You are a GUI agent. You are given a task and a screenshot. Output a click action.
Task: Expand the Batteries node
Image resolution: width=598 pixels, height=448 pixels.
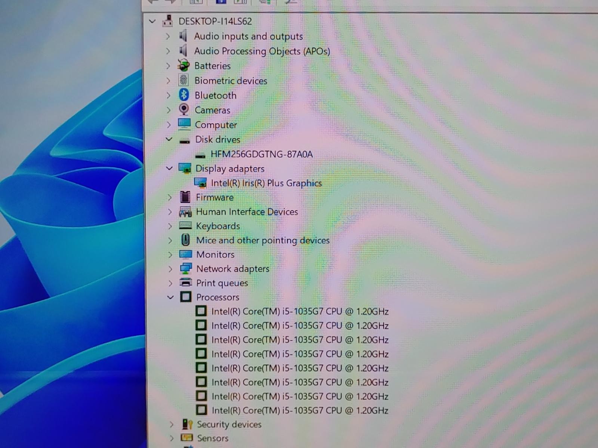pyautogui.click(x=168, y=66)
